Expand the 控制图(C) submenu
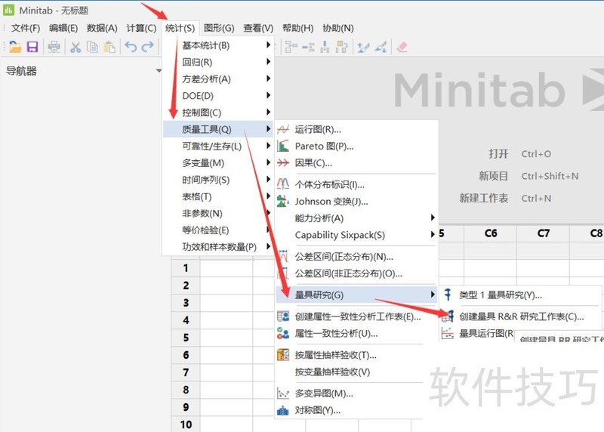 (269, 112)
